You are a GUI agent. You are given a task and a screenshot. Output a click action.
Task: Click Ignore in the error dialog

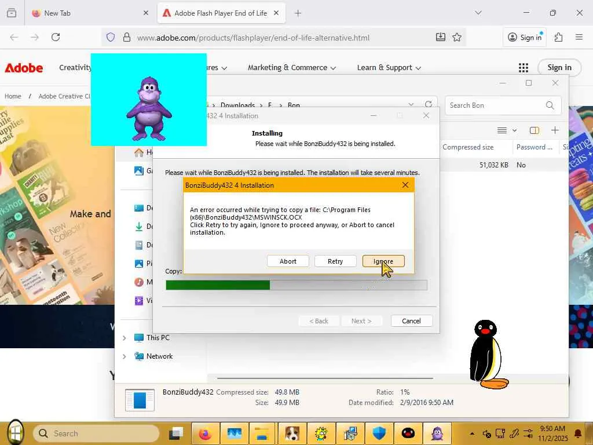tap(383, 261)
